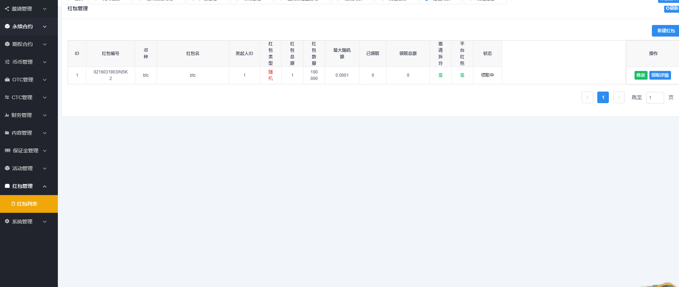Screen dimensions: 679x287
Task: Expand the 期权合约 chevron
Action: point(45,44)
